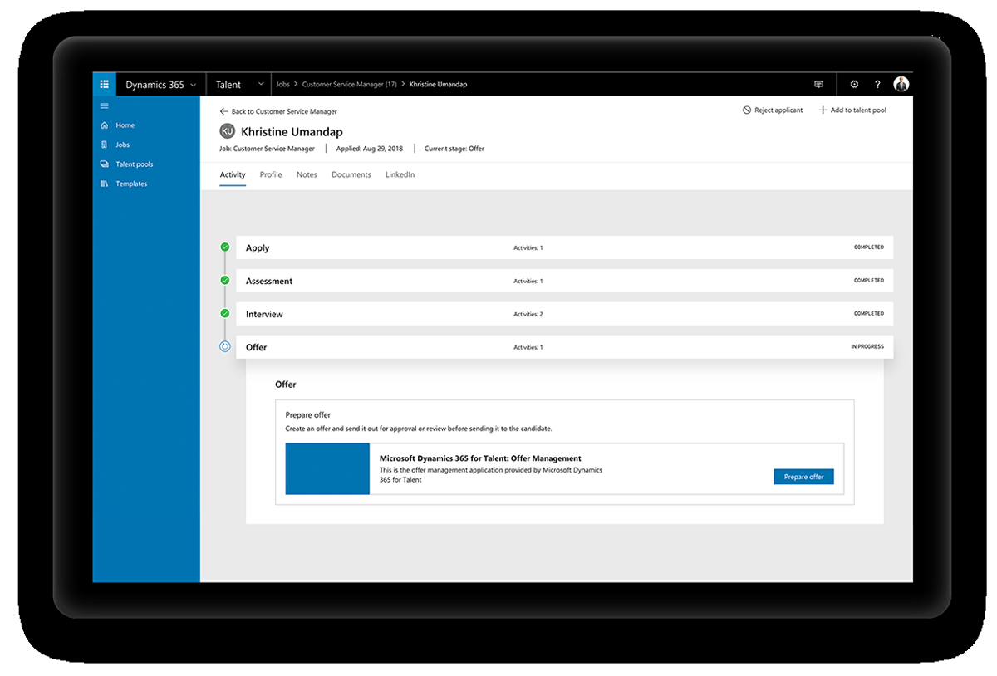Click the Prepare offer button

coord(803,477)
